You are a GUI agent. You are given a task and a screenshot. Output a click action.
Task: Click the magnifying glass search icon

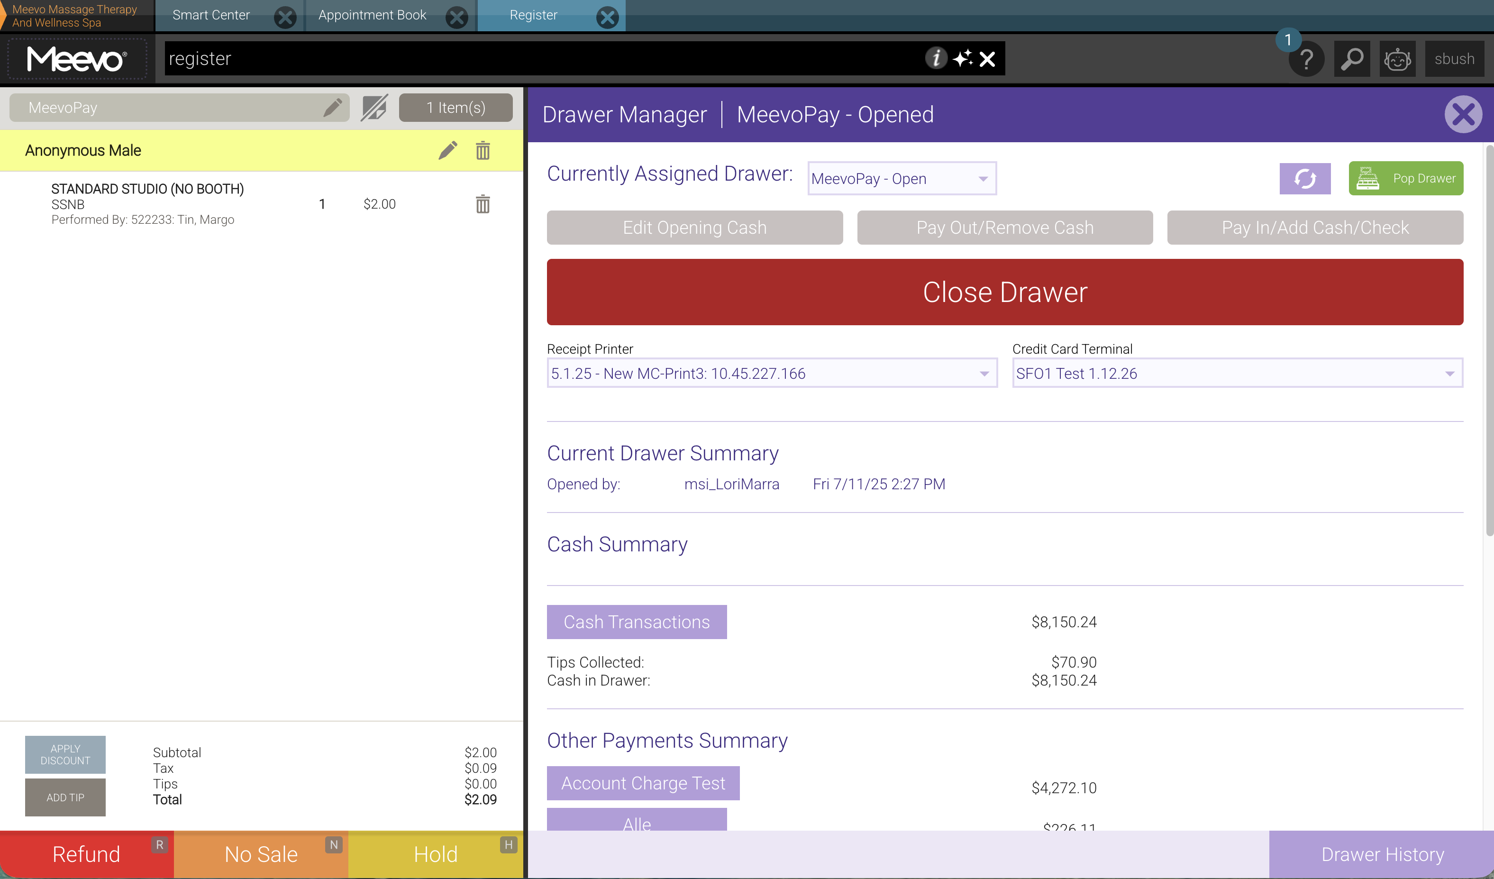(x=1352, y=59)
